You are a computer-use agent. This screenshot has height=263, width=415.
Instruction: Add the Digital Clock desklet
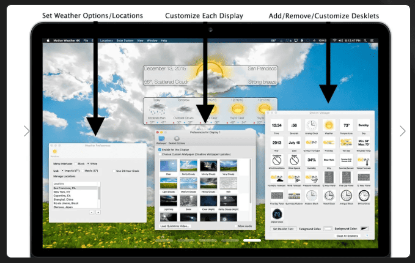click(x=277, y=213)
